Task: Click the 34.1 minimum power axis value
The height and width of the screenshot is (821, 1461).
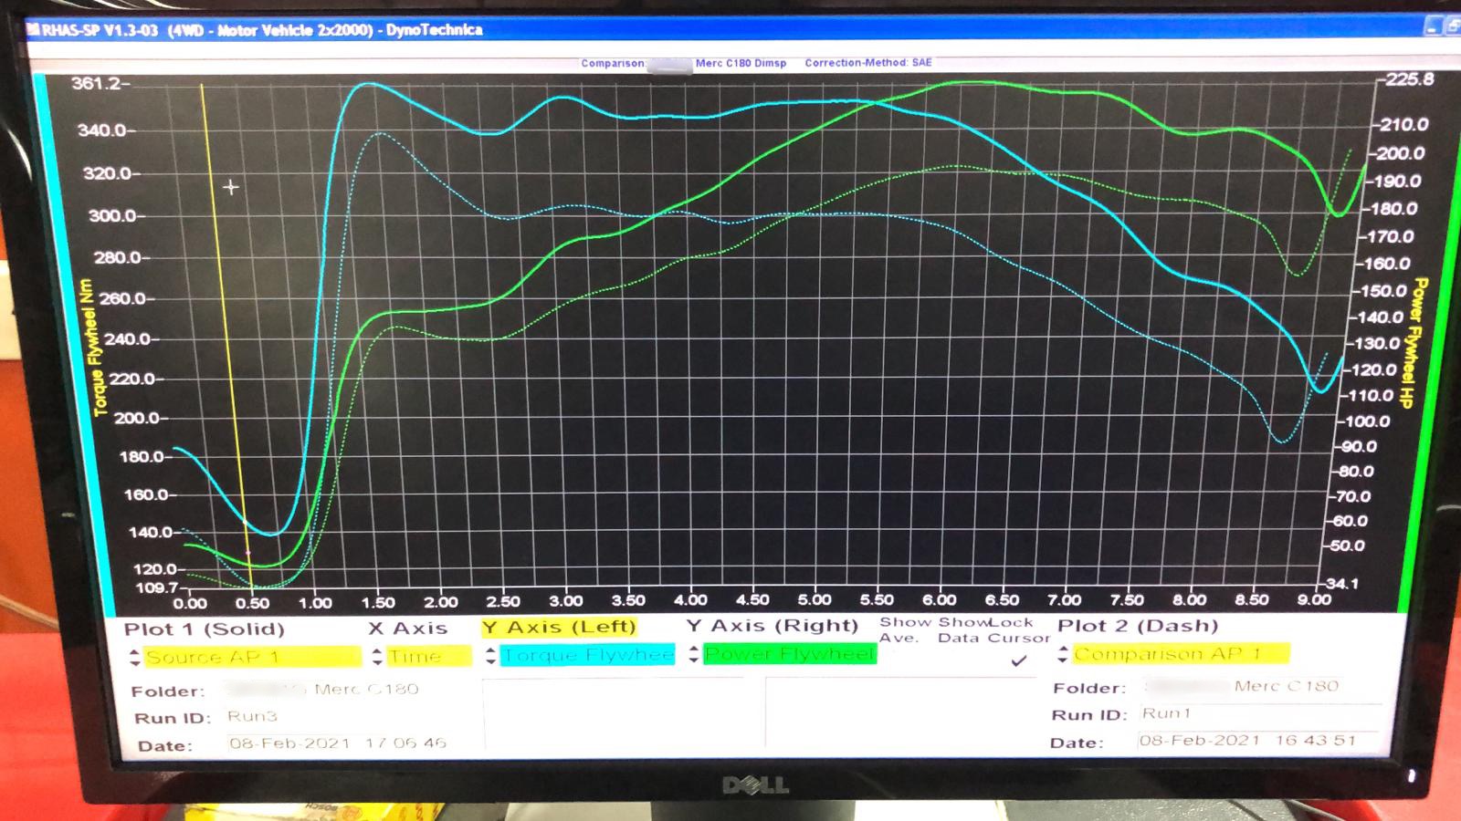Action: tap(1342, 584)
